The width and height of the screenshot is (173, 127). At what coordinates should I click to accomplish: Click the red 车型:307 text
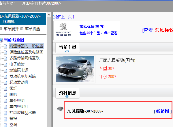coord(107,68)
